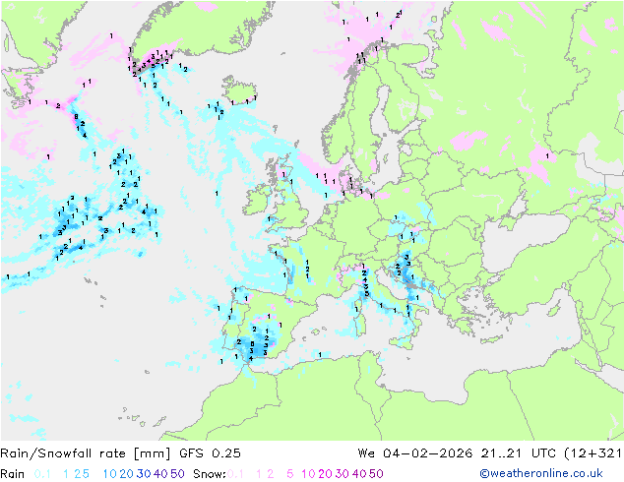The width and height of the screenshot is (624, 482).
Task: Select the rain legend value 0.1
Action: point(42,474)
